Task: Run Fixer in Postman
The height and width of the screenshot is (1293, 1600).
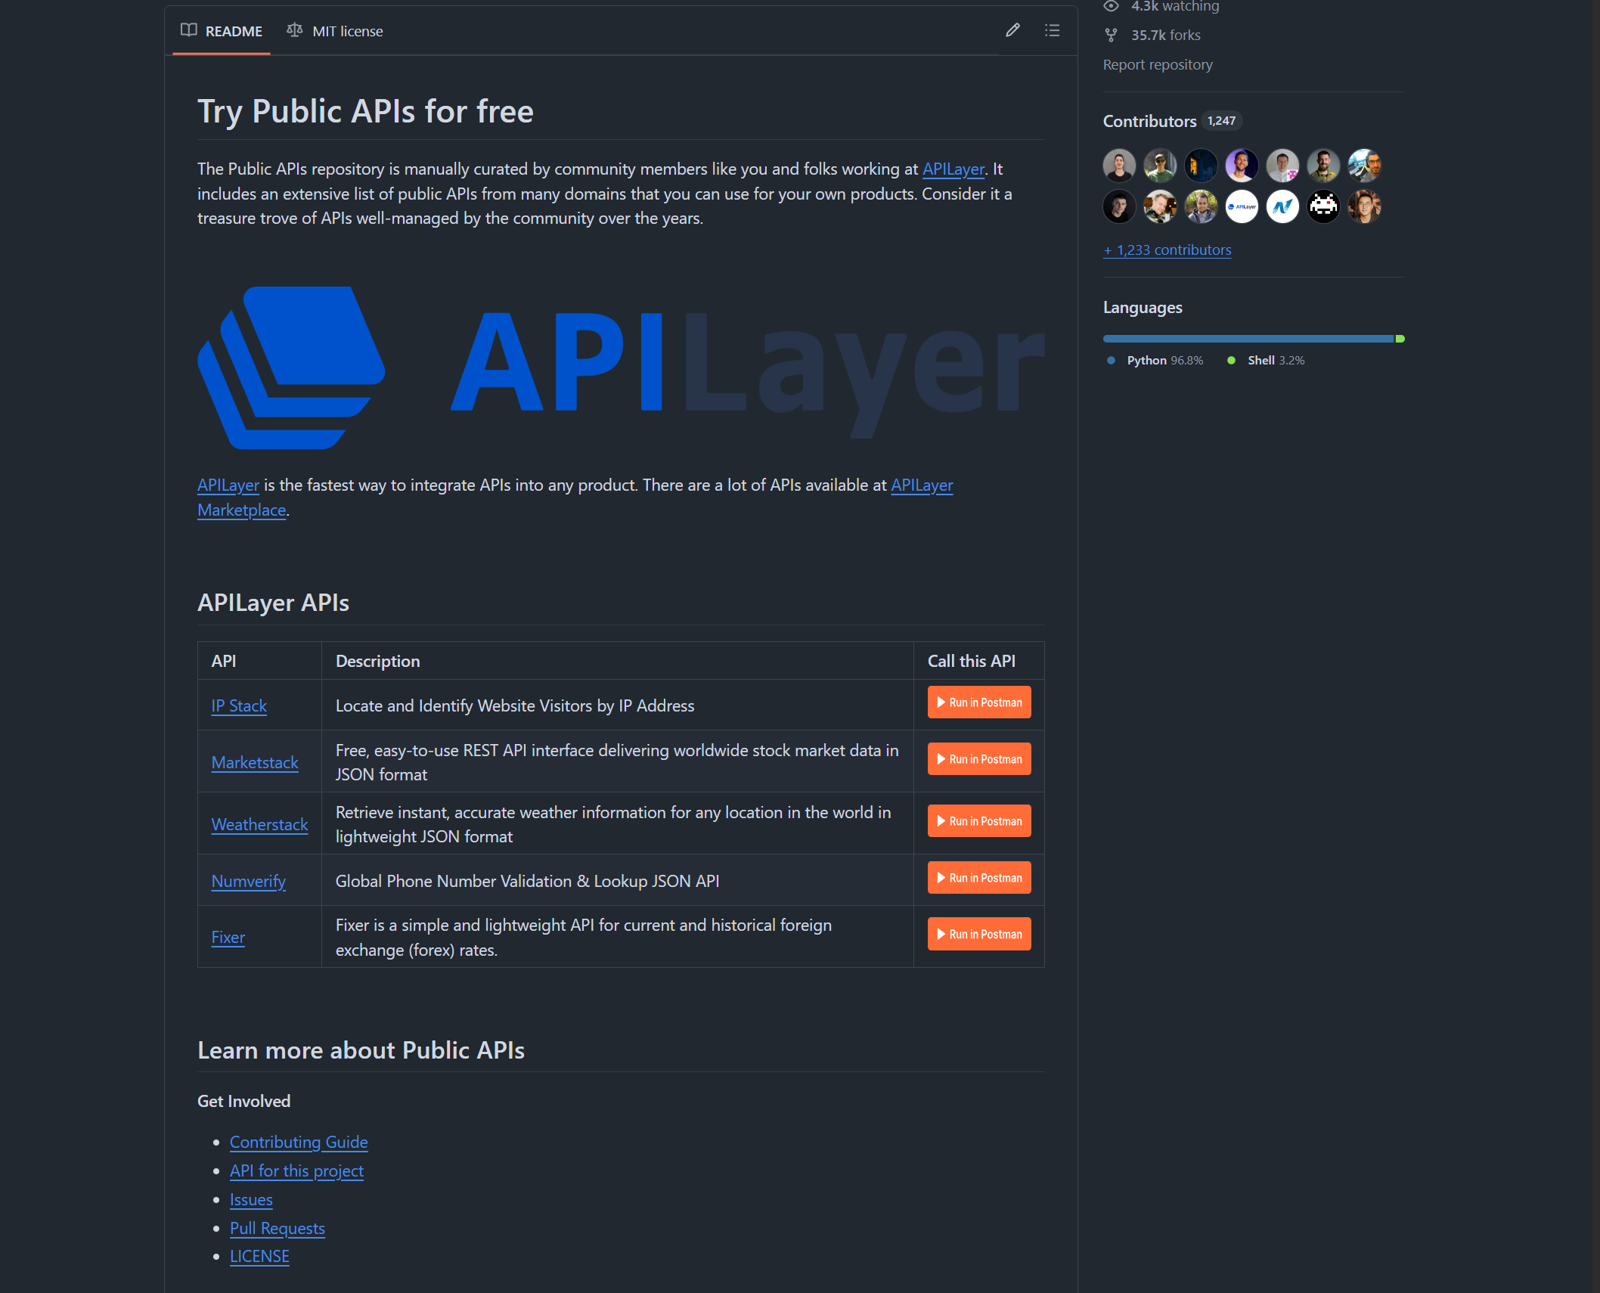Action: coord(979,935)
